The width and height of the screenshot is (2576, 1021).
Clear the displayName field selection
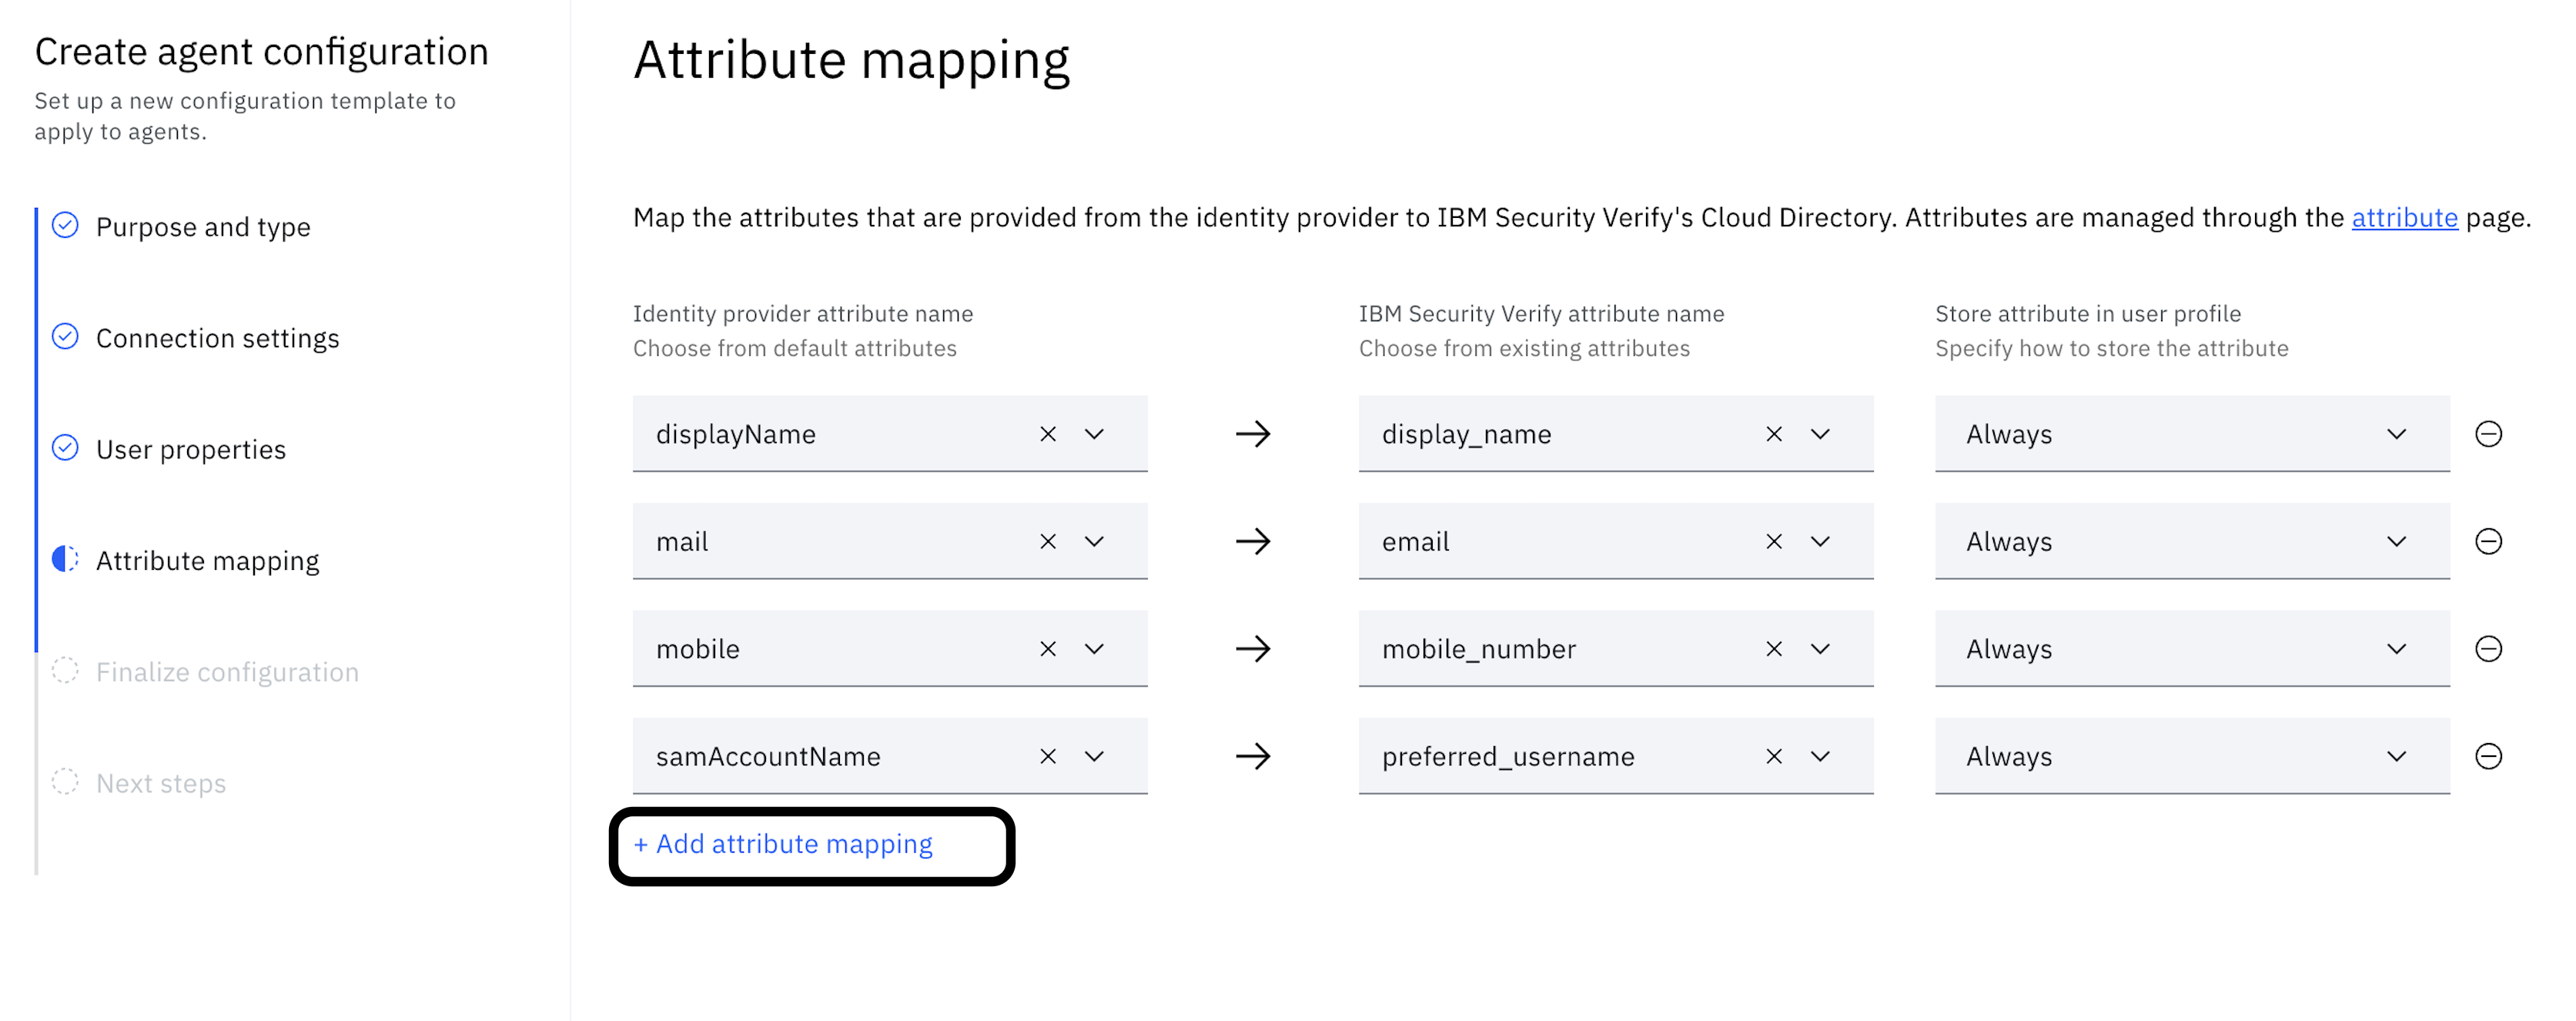1047,434
